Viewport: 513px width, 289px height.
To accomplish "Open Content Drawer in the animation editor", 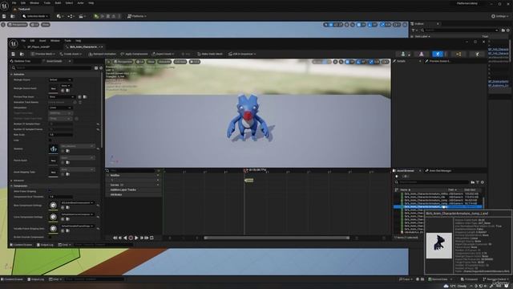I will pos(22,245).
